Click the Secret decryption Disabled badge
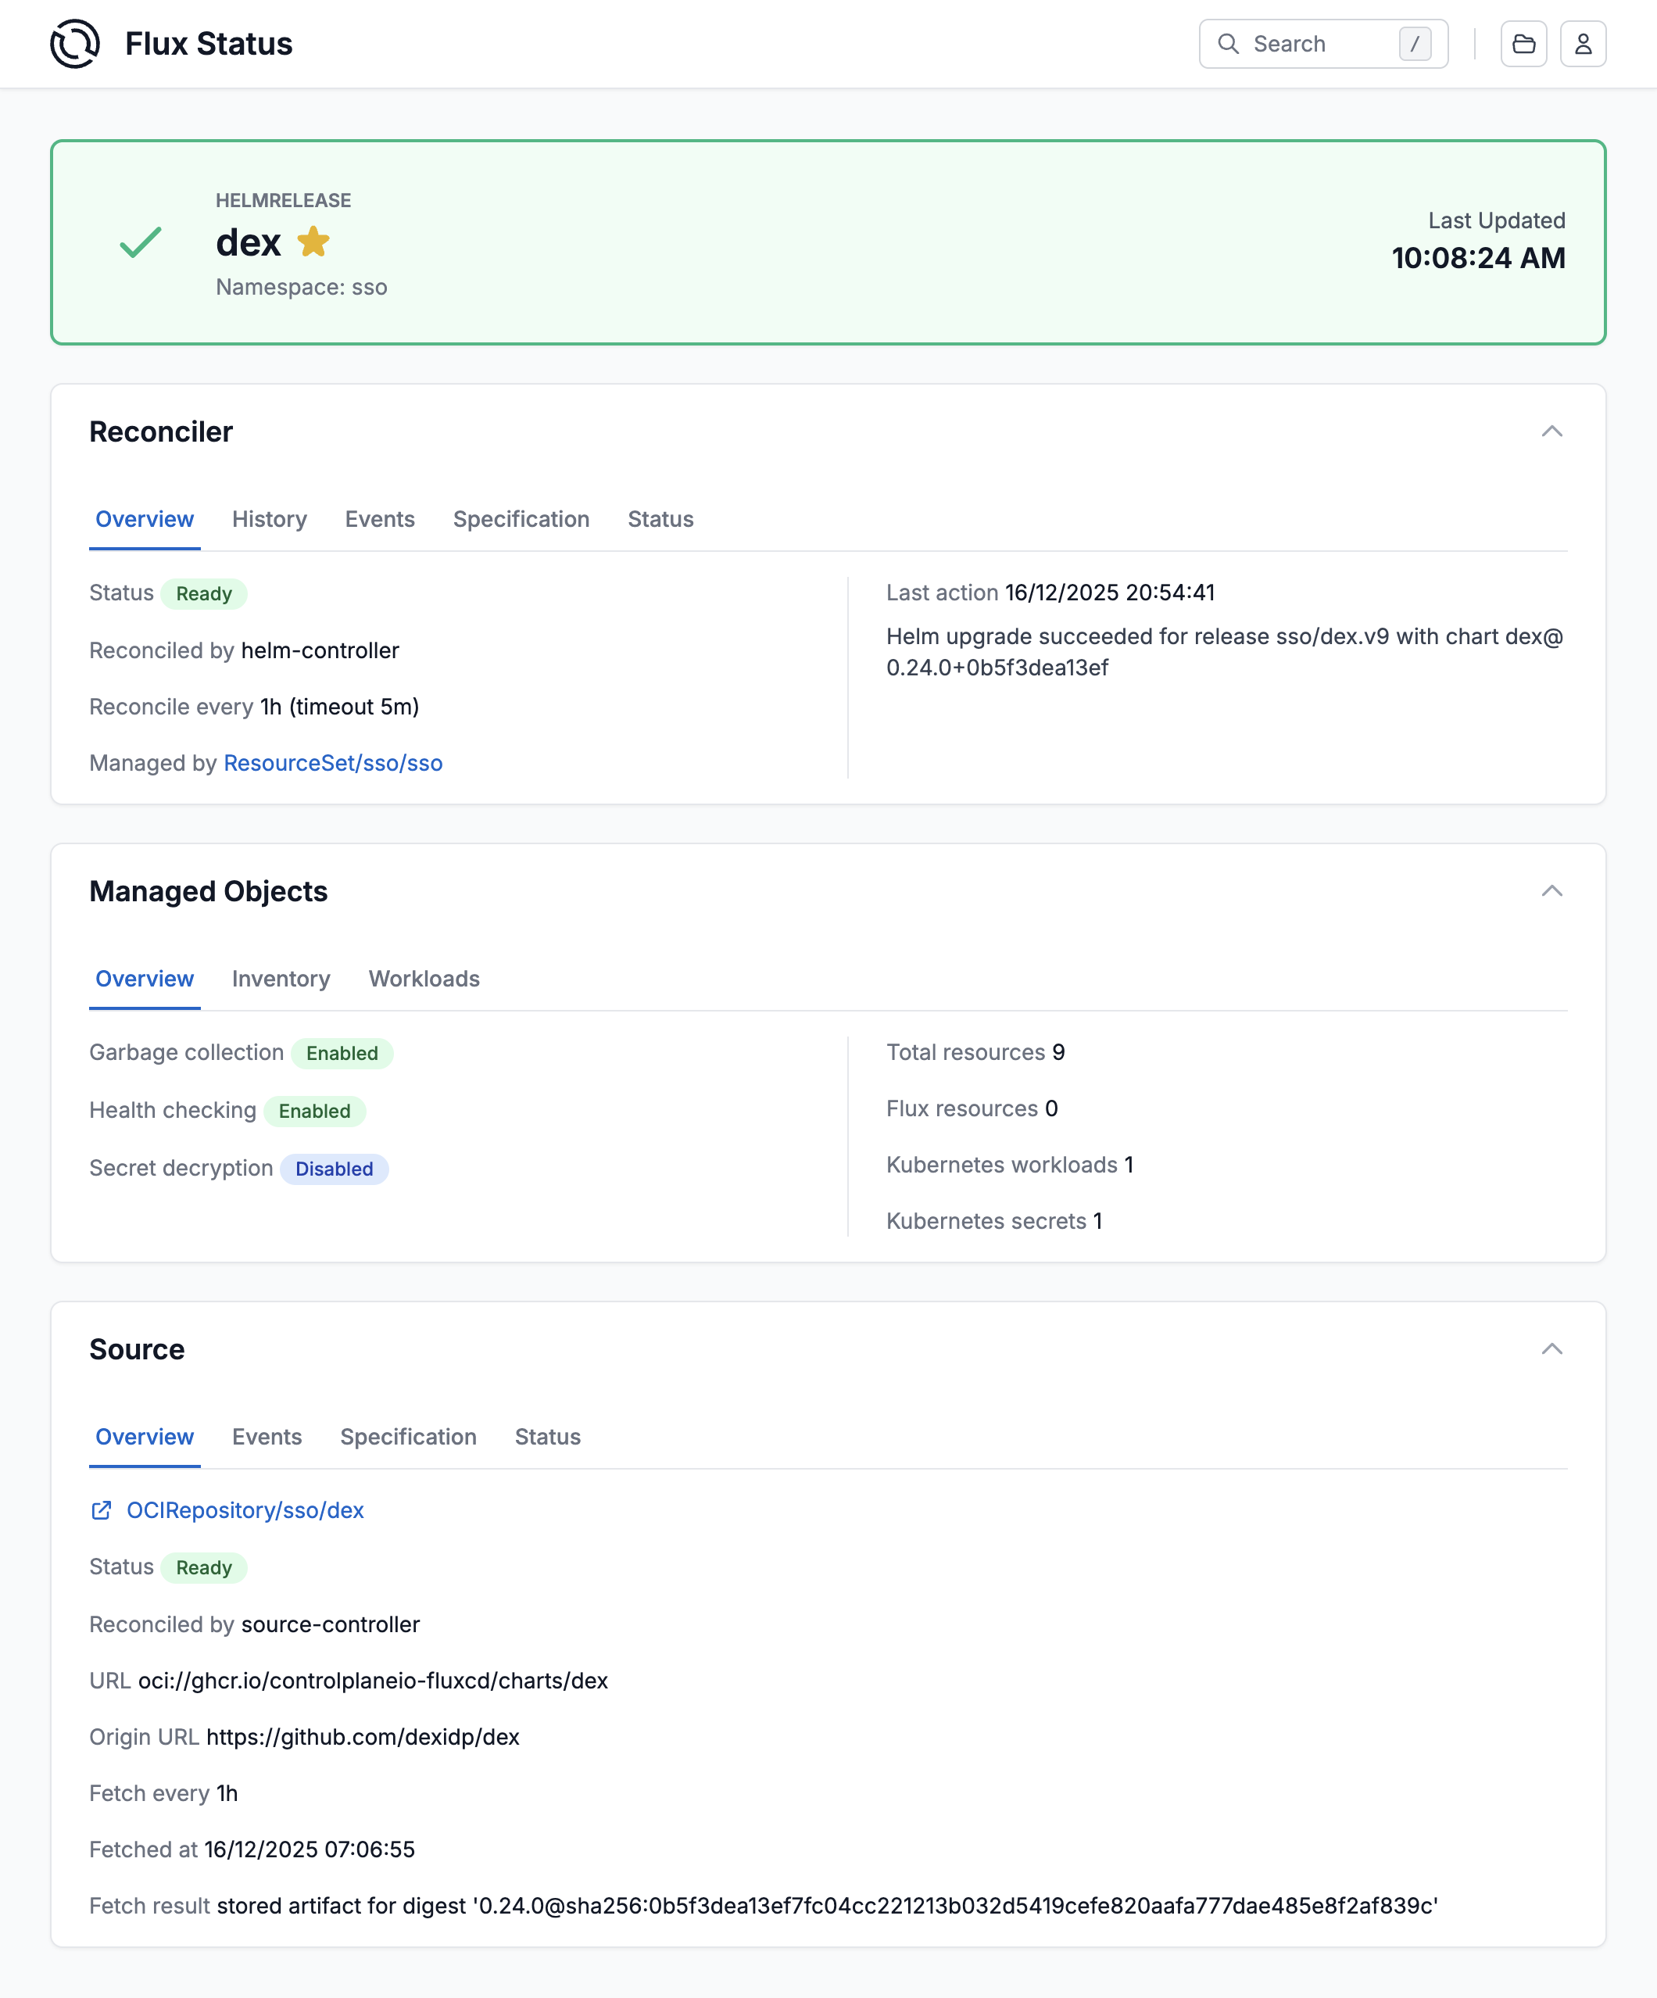The height and width of the screenshot is (1998, 1657). [x=334, y=1169]
